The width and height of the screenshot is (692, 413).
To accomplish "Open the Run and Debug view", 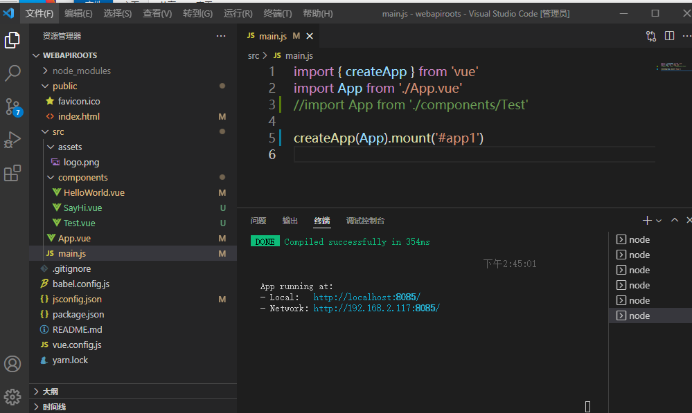I will point(12,140).
